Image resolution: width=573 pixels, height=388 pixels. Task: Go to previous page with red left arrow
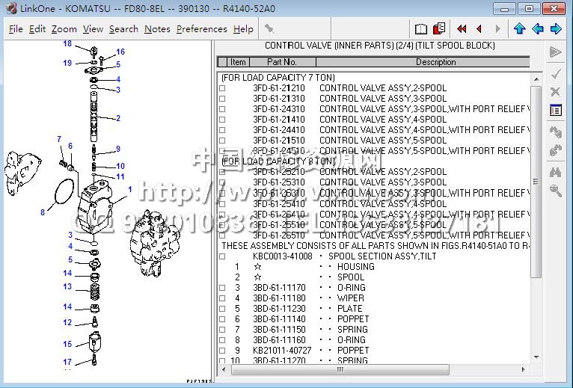coord(479,29)
